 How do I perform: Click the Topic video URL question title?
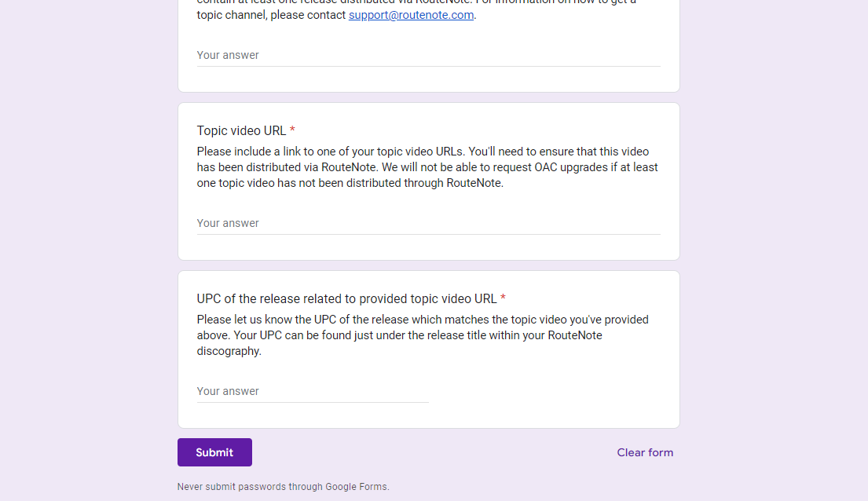click(x=241, y=130)
